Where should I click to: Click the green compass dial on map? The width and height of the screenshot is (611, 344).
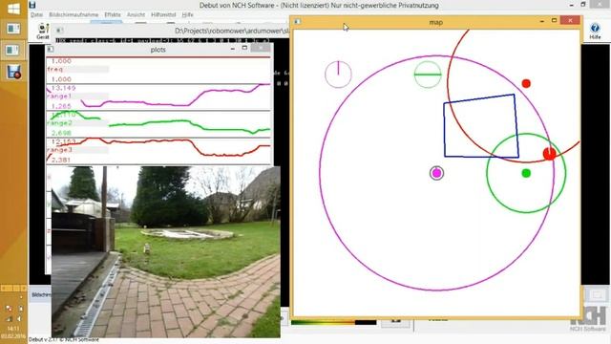click(428, 75)
